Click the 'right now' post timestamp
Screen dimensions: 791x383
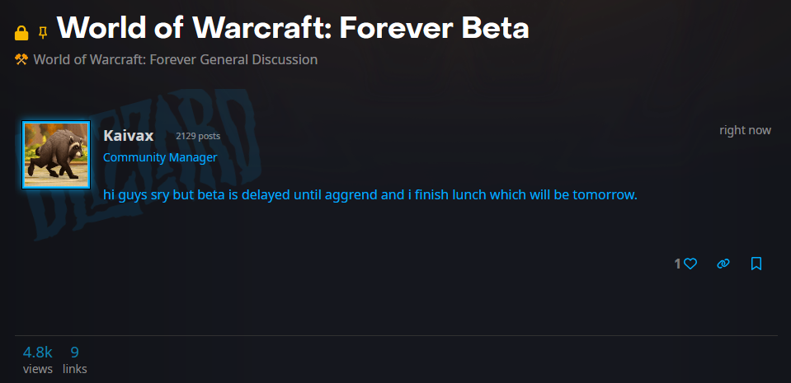(x=745, y=130)
